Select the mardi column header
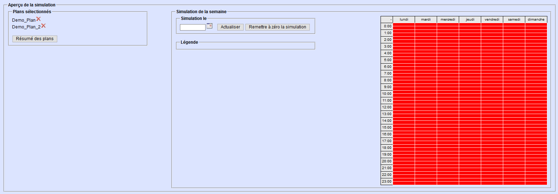558x194 pixels. tap(426, 20)
